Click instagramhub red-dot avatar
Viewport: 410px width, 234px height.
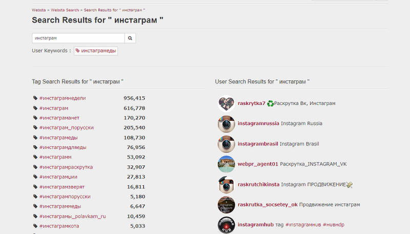pos(227,225)
